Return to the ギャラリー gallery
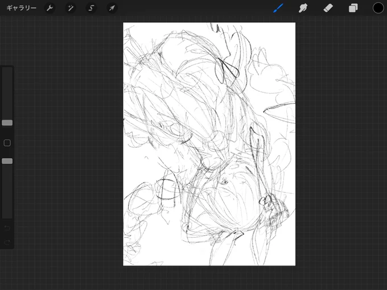387x290 pixels. [22, 8]
